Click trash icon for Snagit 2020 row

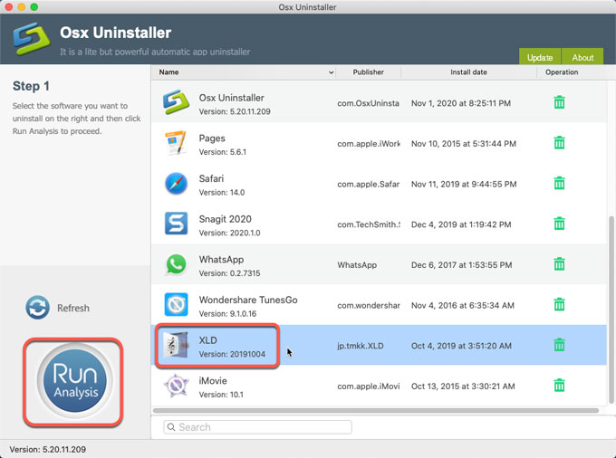pos(560,224)
